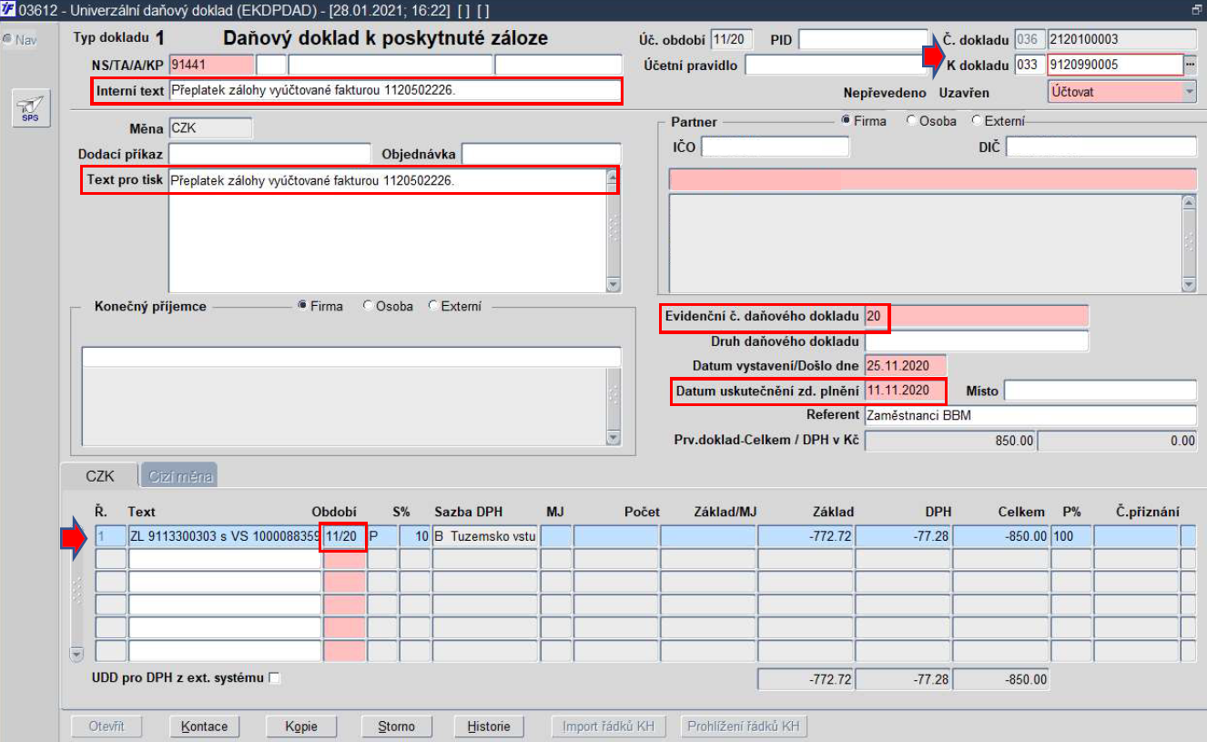Open the Účtovat status dropdown
This screenshot has width=1207, height=742.
(x=1191, y=92)
